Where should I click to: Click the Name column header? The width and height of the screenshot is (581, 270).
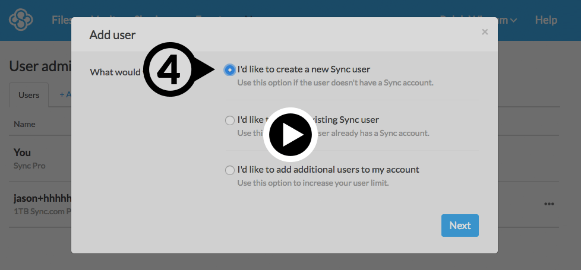tap(24, 124)
